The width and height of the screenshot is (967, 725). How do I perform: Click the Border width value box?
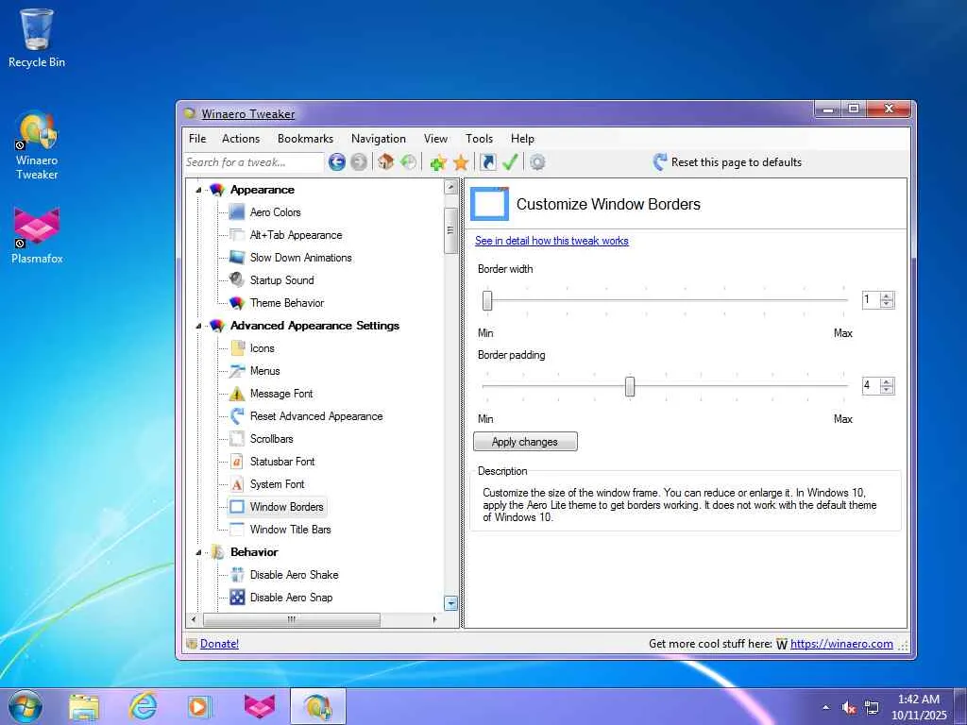click(872, 300)
